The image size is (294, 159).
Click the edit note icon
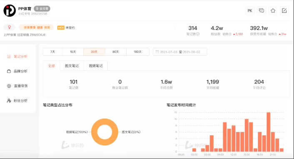pos(284,11)
